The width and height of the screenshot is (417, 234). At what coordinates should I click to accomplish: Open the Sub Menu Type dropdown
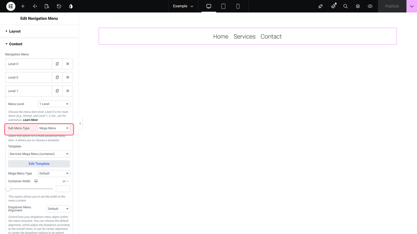click(54, 128)
